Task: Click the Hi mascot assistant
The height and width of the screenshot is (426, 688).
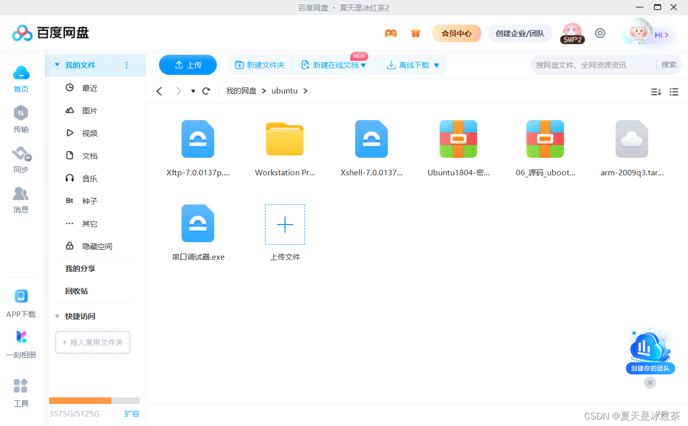Action: tap(648, 33)
